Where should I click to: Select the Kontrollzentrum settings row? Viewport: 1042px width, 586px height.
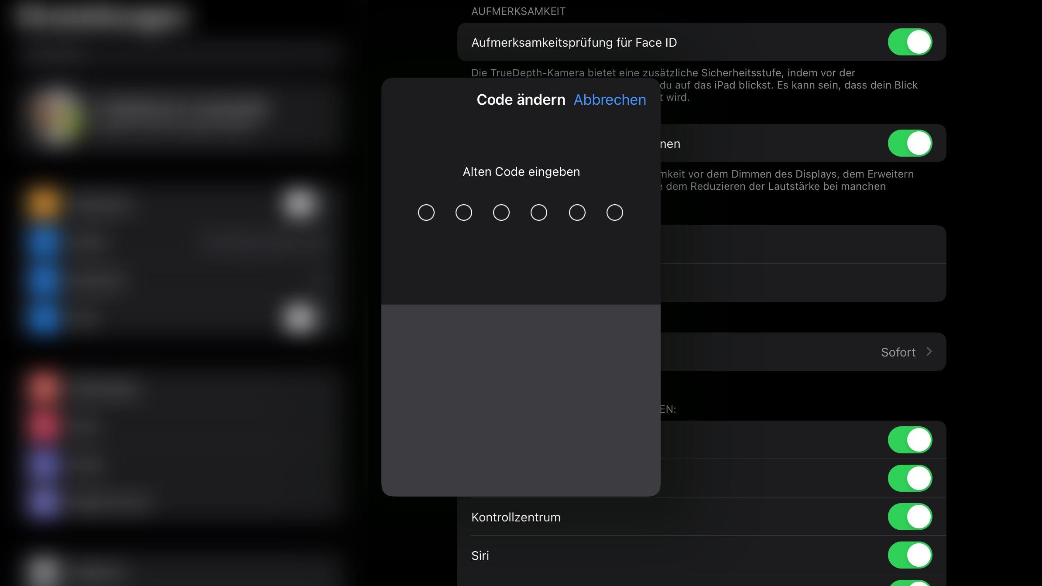(x=516, y=517)
